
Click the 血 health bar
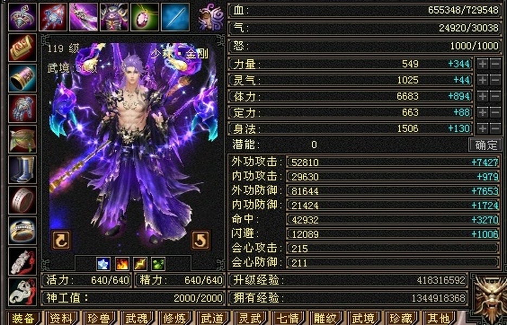click(365, 10)
